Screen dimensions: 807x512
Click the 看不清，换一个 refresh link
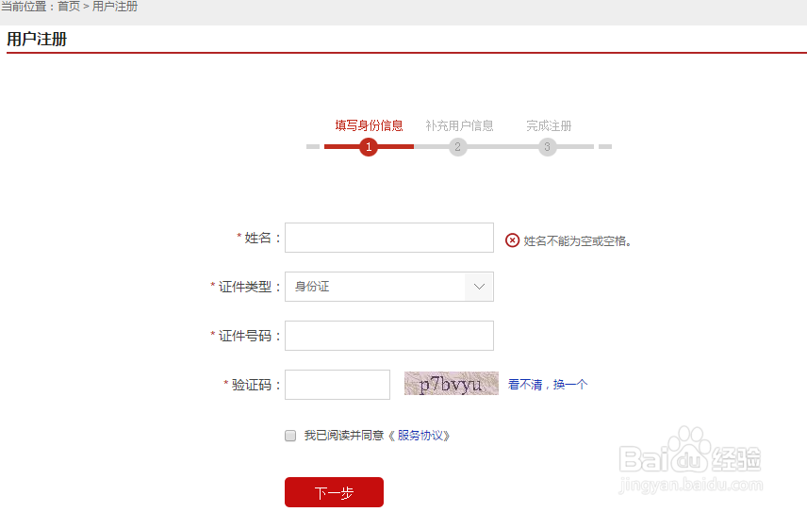[548, 385]
